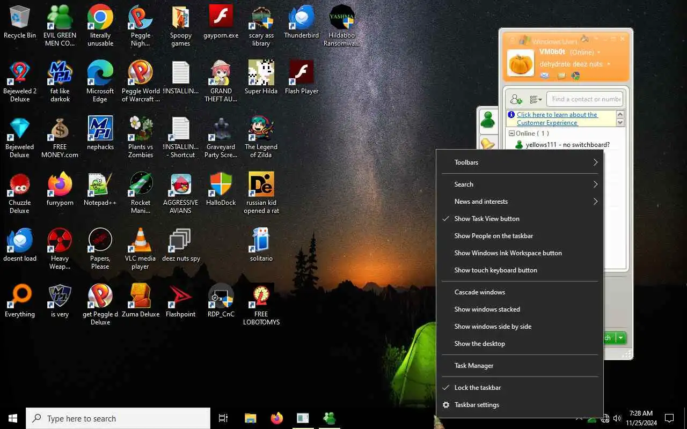The width and height of the screenshot is (687, 429).
Task: Select contact yellows111 in Messenger
Action: tap(562, 145)
